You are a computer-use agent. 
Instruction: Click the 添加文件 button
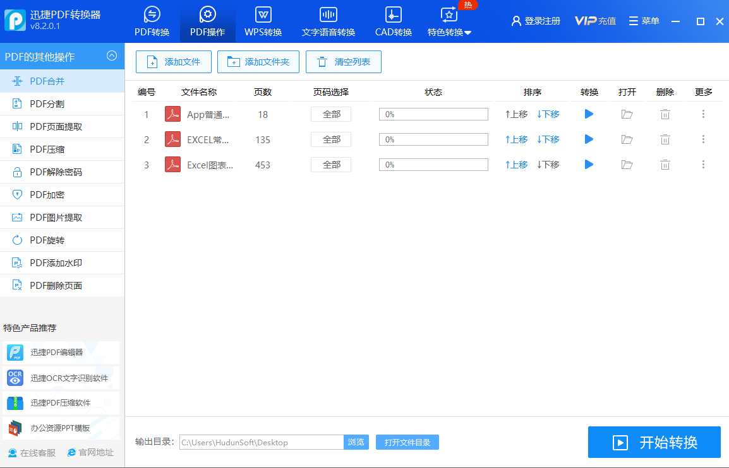tap(174, 62)
